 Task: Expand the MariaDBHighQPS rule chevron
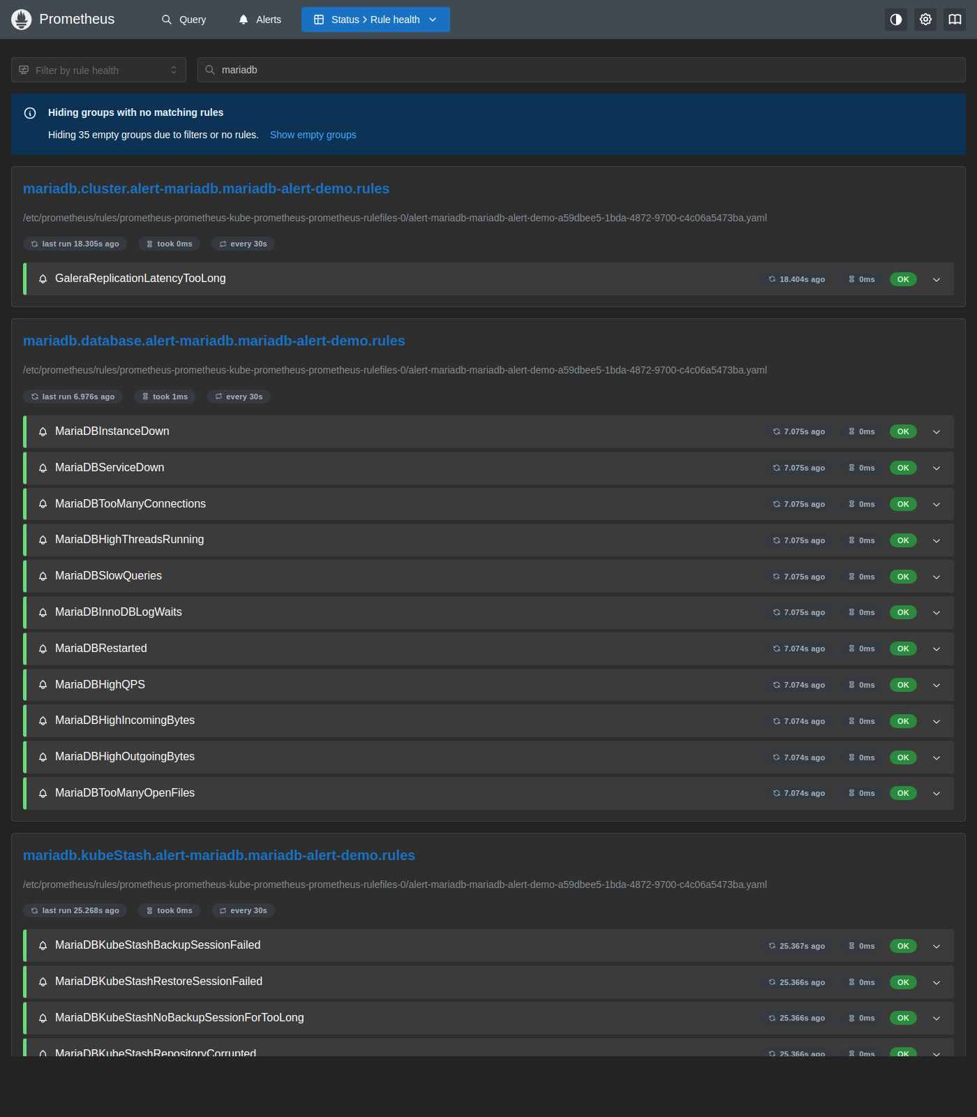[x=937, y=686]
